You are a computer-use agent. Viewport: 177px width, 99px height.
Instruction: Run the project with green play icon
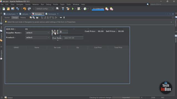tap(73, 9)
